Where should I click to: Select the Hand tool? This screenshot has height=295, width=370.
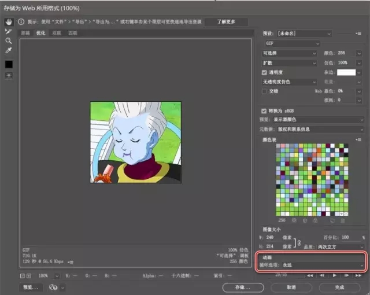pyautogui.click(x=9, y=22)
